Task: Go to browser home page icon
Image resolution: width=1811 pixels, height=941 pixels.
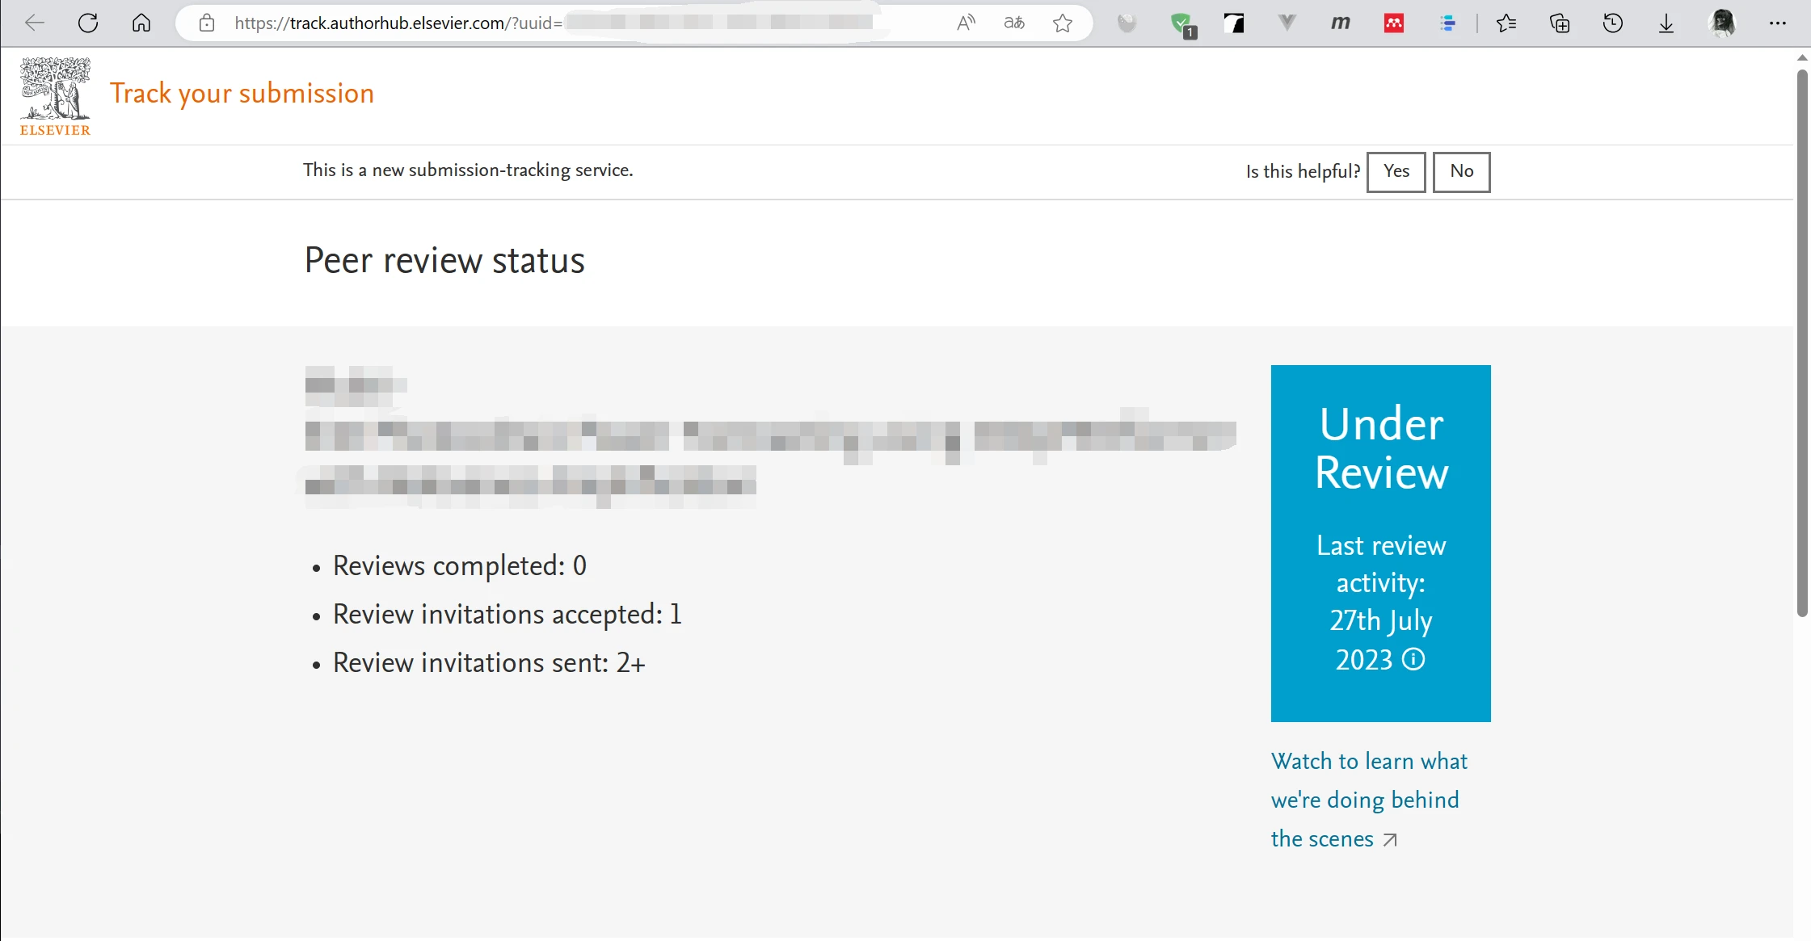Action: click(141, 23)
